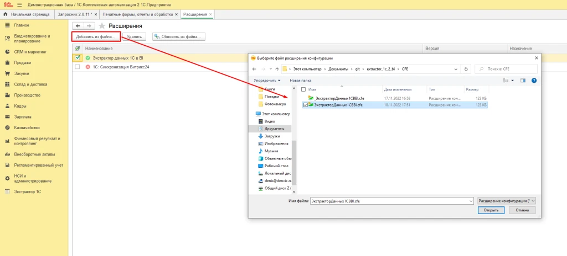567x256 pixels.
Task: Refresh the folder in file dialog
Action: 466,69
